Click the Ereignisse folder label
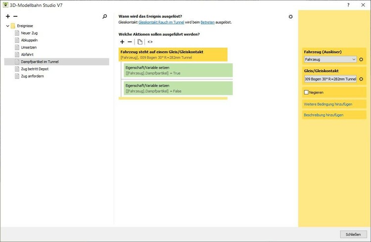This screenshot has width=371, height=242. [25, 26]
